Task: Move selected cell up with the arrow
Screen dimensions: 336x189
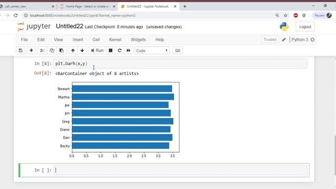Action: pos(73,50)
